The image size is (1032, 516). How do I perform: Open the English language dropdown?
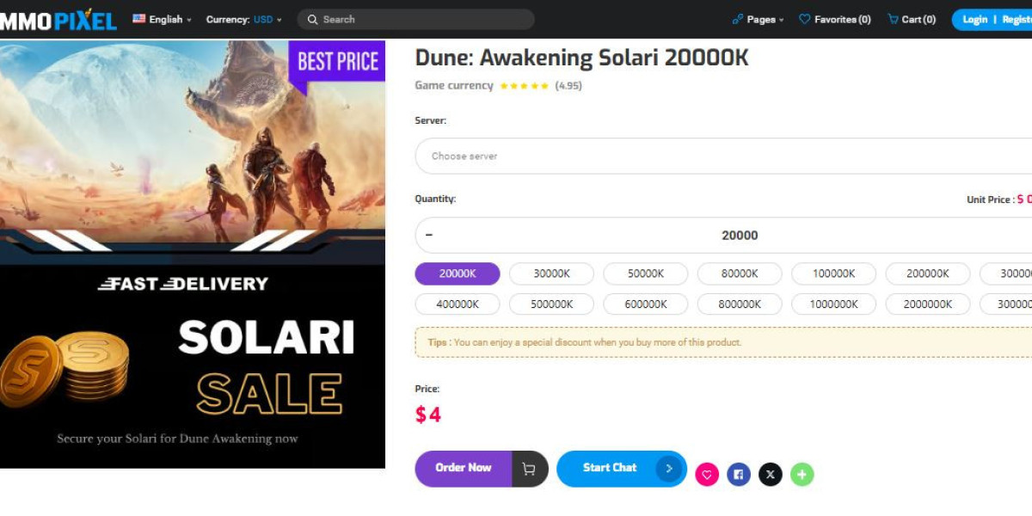[x=163, y=19]
